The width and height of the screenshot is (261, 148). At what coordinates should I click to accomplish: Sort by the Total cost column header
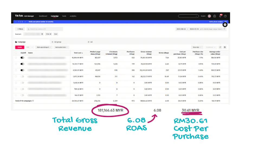(78, 53)
